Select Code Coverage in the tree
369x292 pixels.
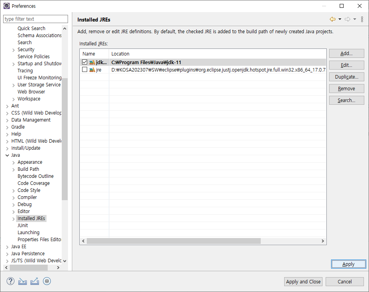33,183
